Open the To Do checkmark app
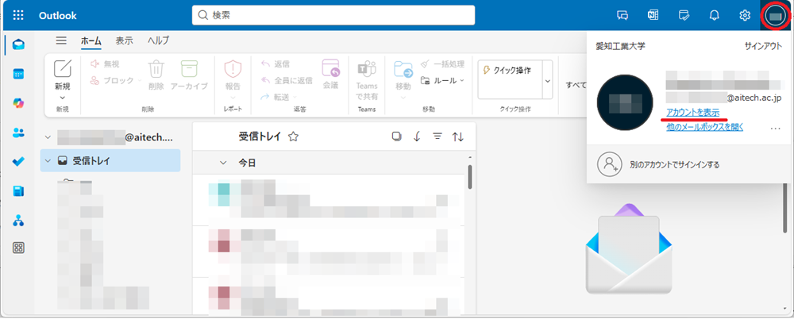 pyautogui.click(x=18, y=162)
